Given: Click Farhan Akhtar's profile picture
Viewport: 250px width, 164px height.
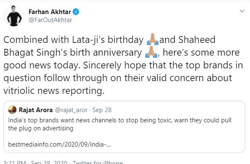Looking at the screenshot, I should coord(14,16).
